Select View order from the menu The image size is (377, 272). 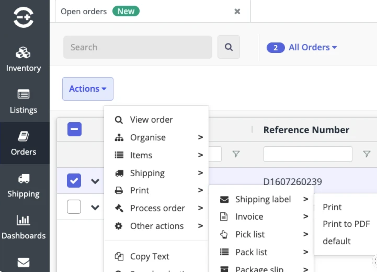pyautogui.click(x=156, y=120)
